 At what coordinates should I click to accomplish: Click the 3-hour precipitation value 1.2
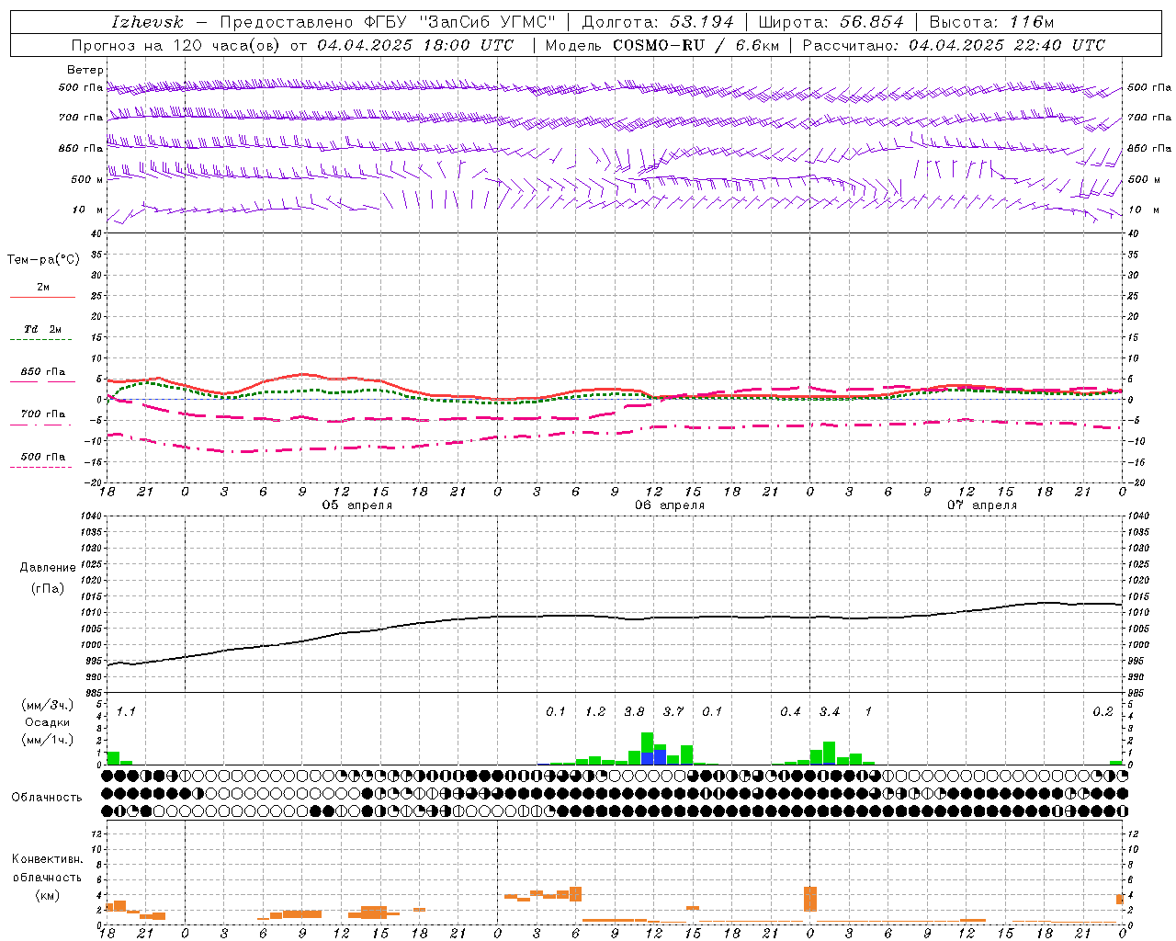[x=595, y=712]
